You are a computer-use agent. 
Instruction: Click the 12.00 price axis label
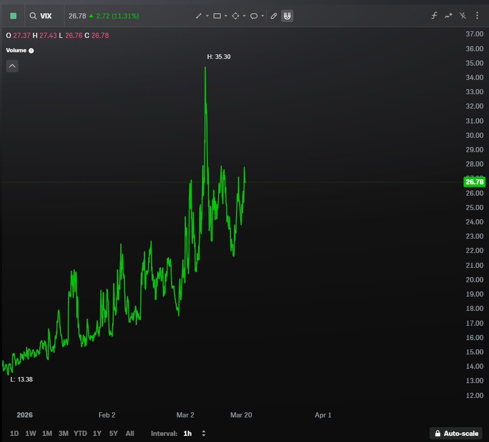point(474,395)
